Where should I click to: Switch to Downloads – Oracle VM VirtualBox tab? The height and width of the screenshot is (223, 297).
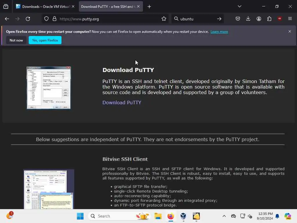click(x=45, y=6)
